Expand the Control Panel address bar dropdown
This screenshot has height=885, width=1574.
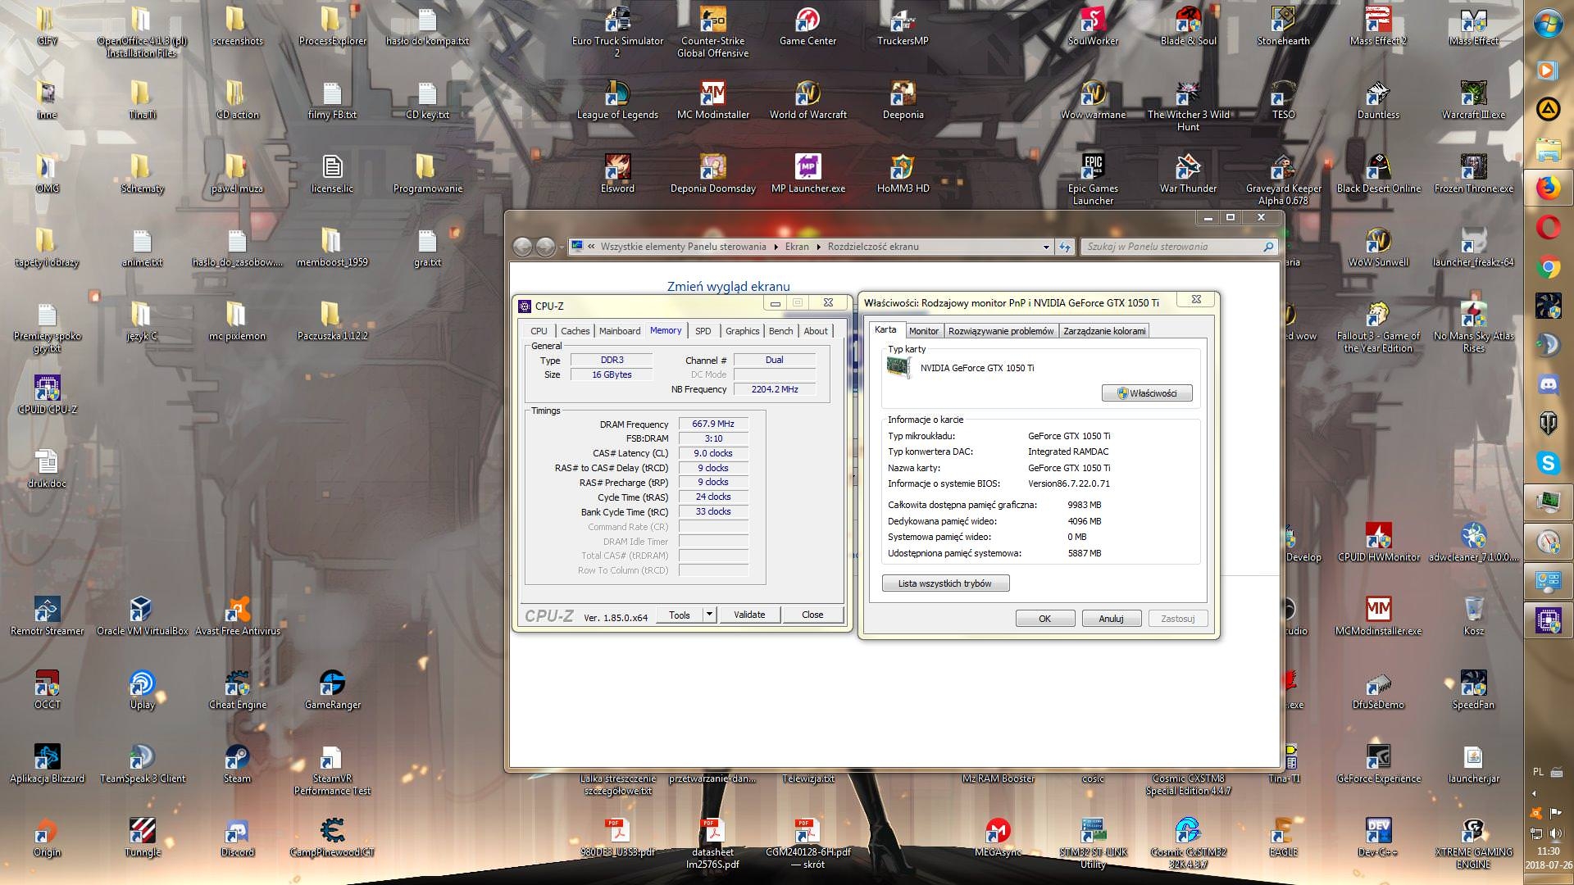pos(1046,247)
